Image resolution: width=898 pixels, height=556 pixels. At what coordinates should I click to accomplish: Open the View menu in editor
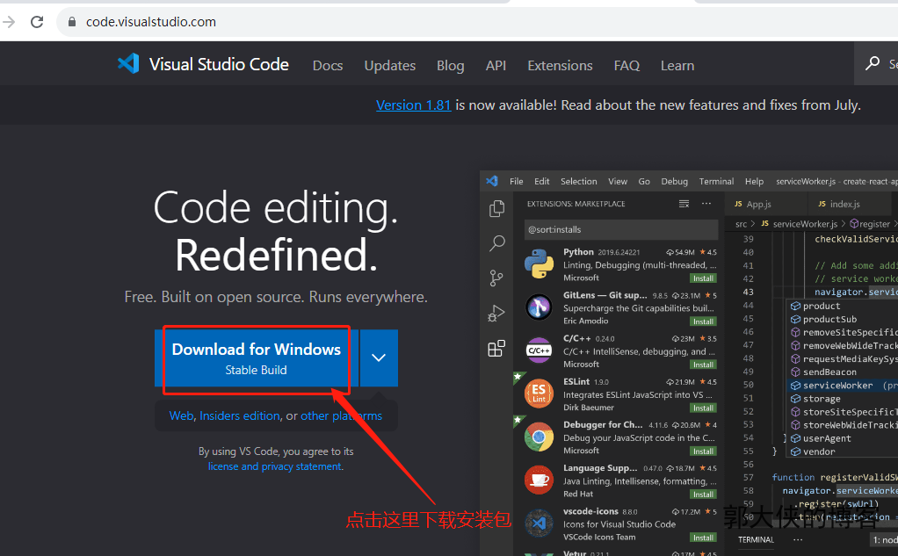618,181
